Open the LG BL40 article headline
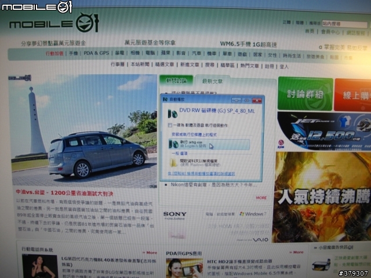Screen dimensions: 371x278 [x=110, y=261]
